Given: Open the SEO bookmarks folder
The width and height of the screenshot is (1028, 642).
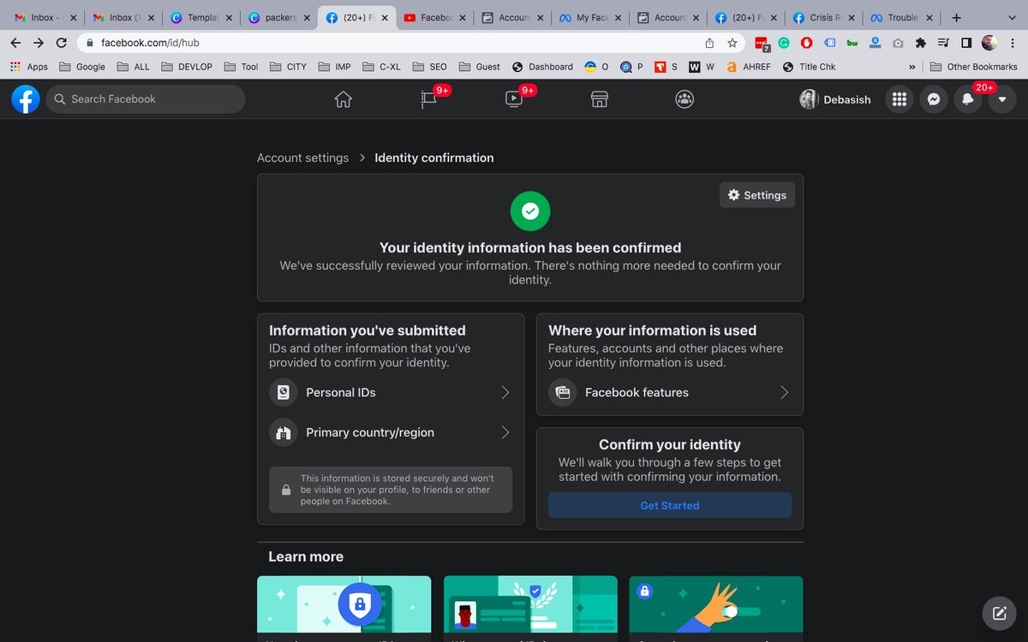Looking at the screenshot, I should [429, 67].
